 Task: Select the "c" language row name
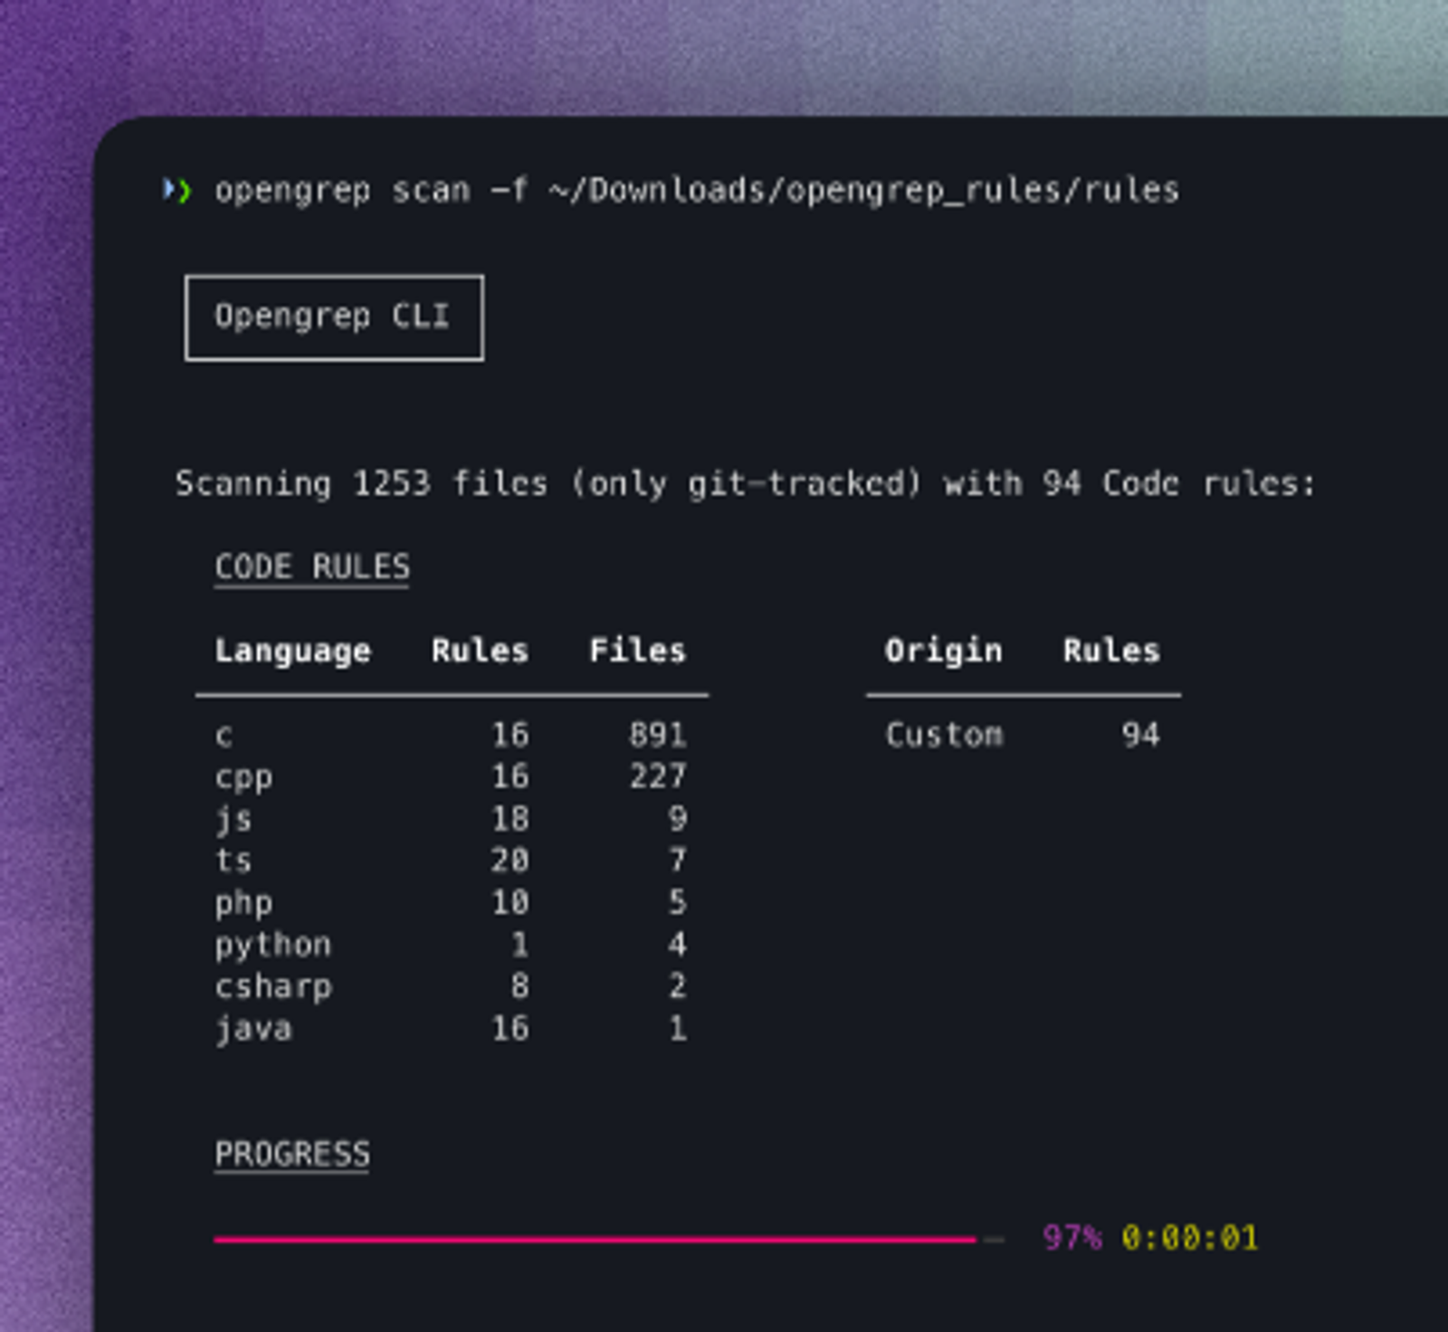pyautogui.click(x=224, y=736)
